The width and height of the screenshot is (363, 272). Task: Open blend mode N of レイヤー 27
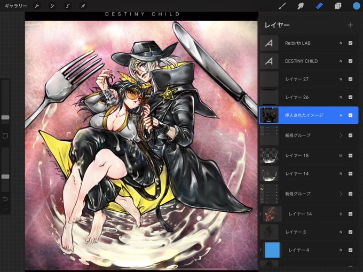(341, 79)
